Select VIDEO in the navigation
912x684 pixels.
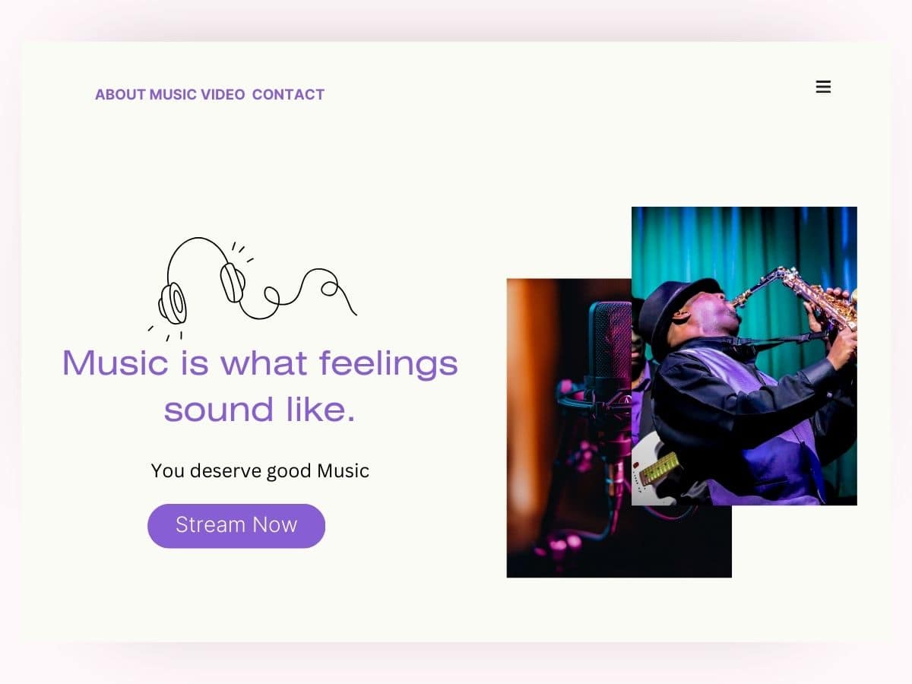223,95
